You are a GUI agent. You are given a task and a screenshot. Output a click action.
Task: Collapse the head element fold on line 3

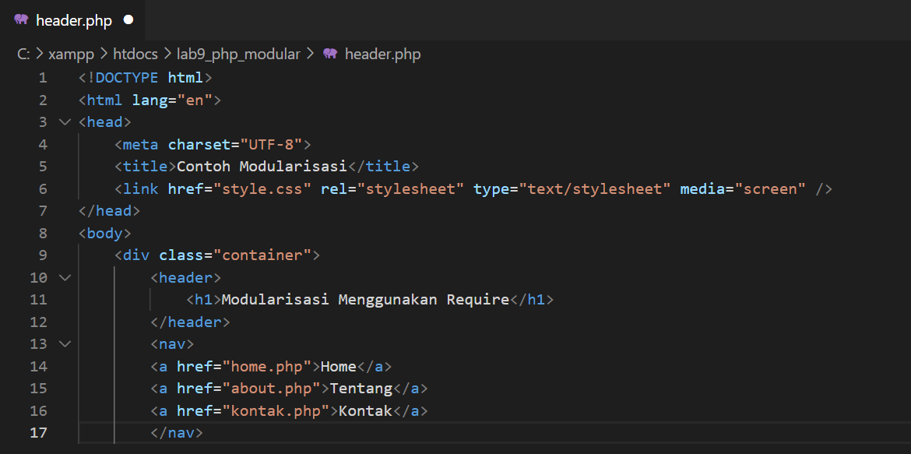(65, 121)
